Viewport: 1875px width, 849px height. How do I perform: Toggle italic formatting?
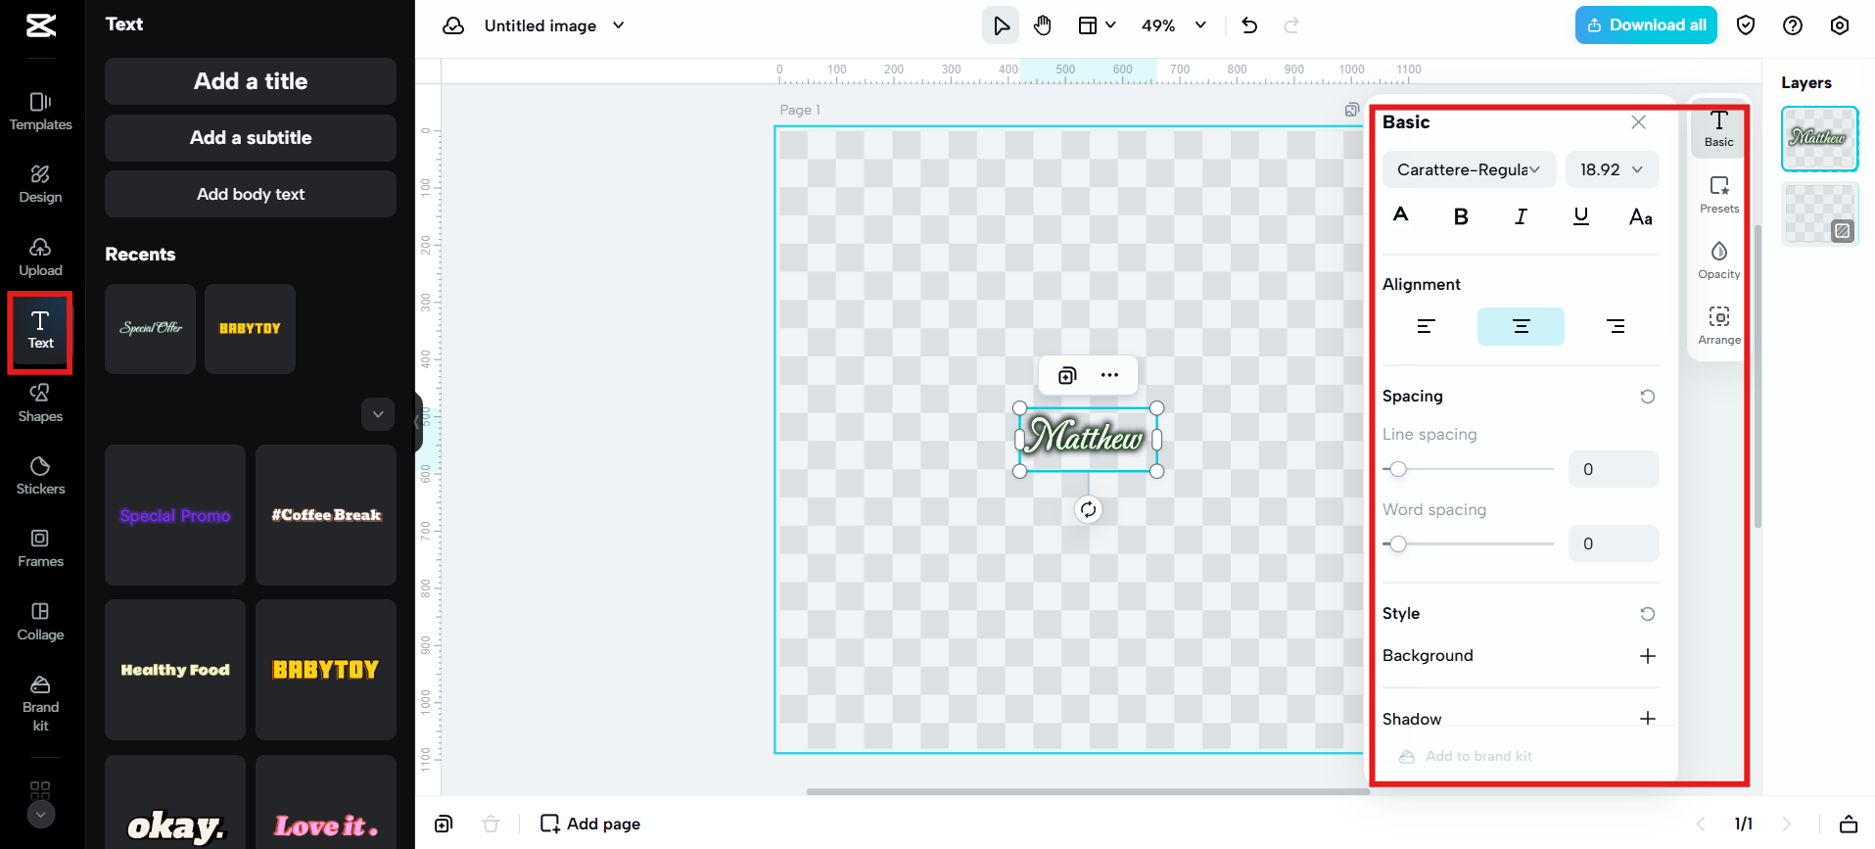(1521, 216)
